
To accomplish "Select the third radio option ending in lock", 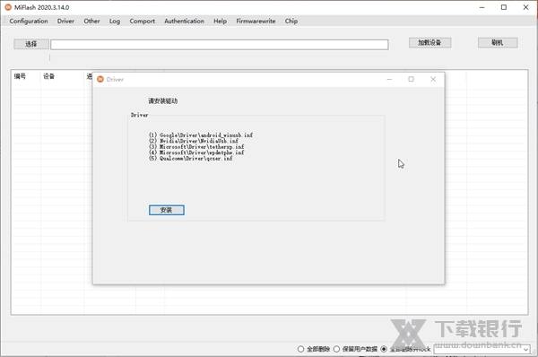I will coord(384,349).
